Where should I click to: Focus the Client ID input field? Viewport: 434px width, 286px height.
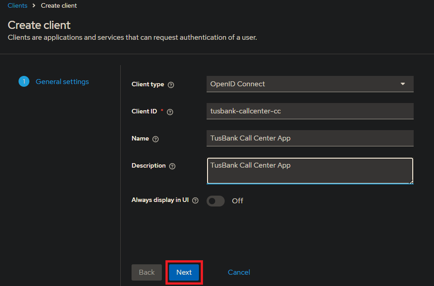point(310,111)
